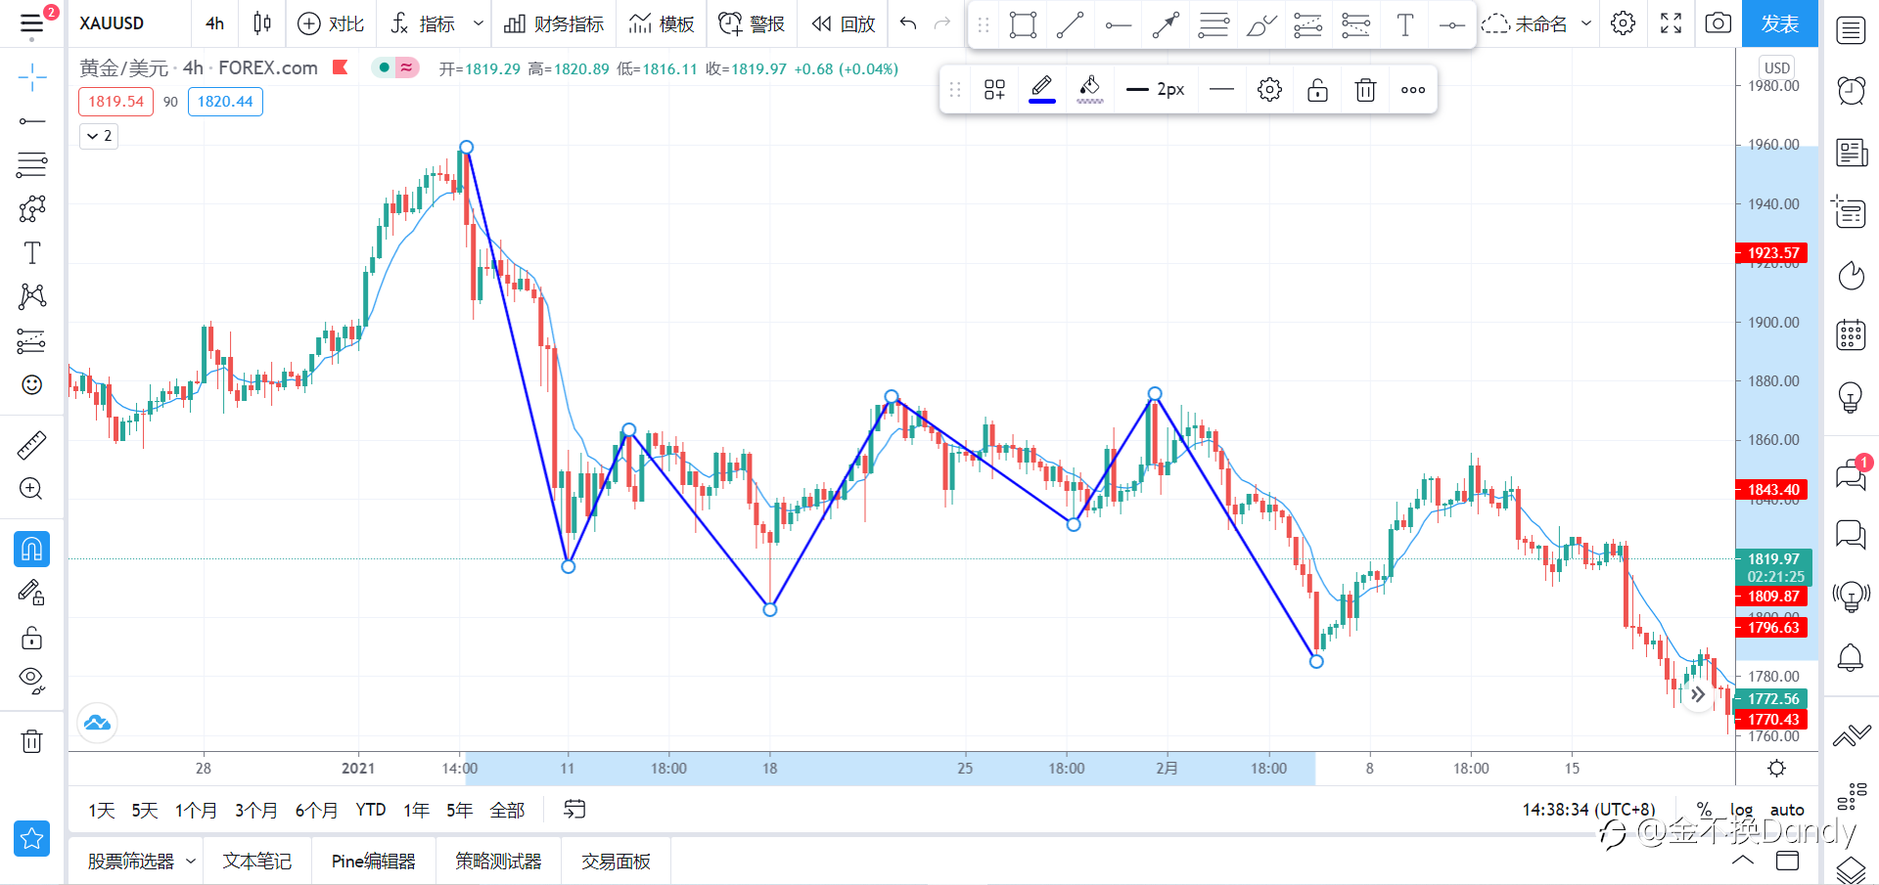
Task: Click the XAUUSD symbol search field
Action: (x=112, y=23)
